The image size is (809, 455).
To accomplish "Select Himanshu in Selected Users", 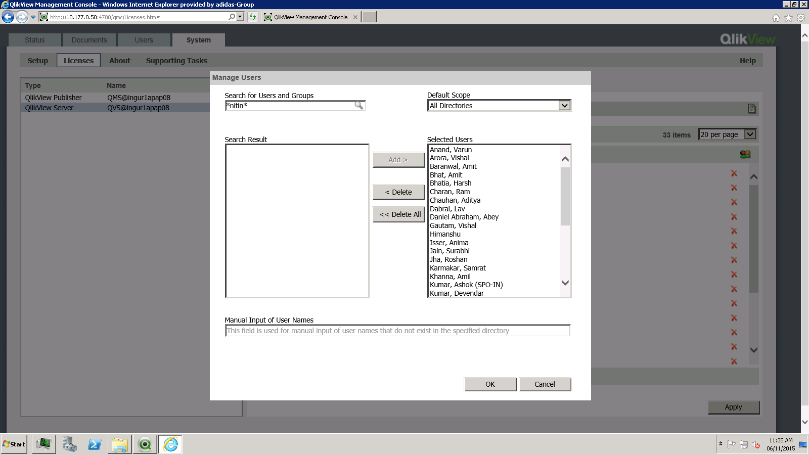I will coord(445,234).
